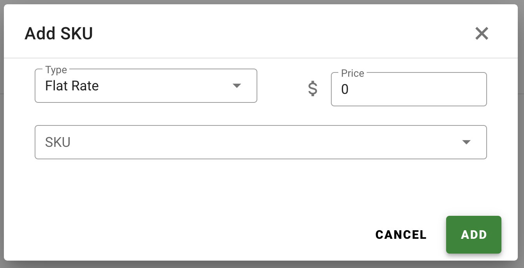Screen dimensions: 524x268
Task: Open the Type combo box
Action: 146,86
